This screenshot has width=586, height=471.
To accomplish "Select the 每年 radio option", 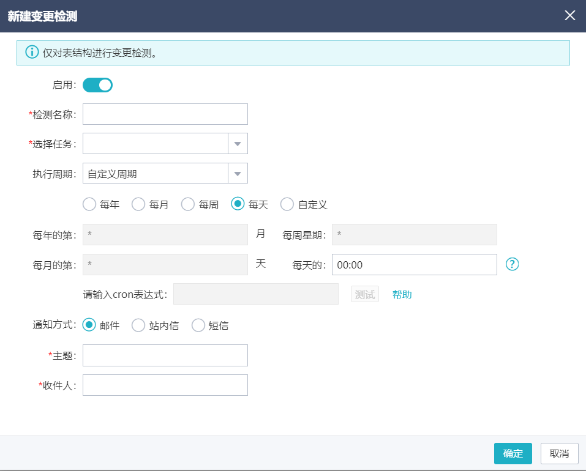I will tap(89, 204).
